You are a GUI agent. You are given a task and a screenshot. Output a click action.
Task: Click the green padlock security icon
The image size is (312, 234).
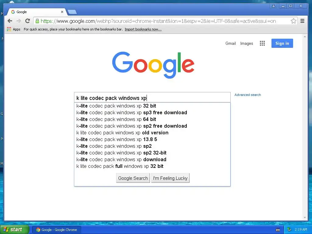pyautogui.click(x=37, y=21)
